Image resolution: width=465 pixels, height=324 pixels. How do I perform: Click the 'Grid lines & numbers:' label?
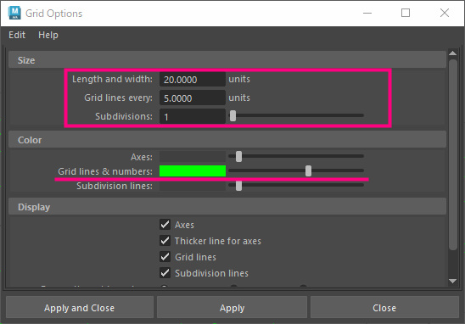tap(105, 171)
